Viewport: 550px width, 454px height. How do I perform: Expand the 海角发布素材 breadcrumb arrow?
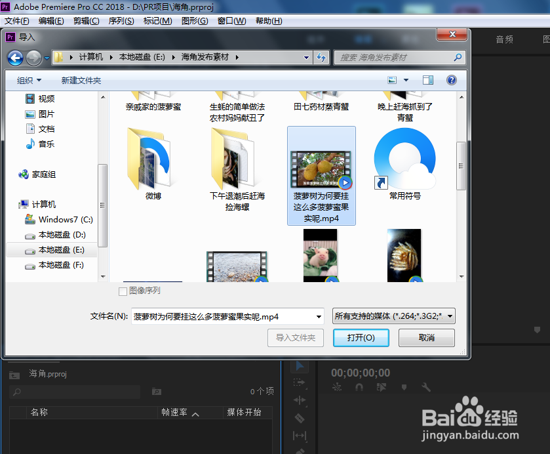237,57
